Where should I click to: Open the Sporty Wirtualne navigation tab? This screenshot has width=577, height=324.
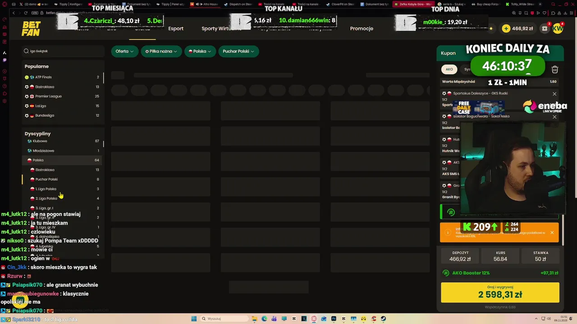click(x=221, y=28)
